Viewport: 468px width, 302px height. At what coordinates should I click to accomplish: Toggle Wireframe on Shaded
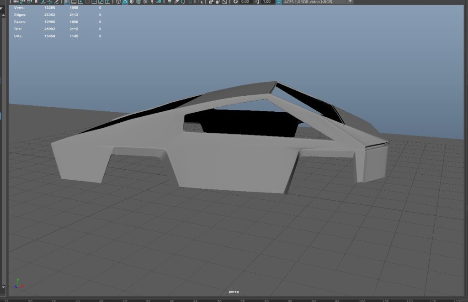[x=139, y=2]
